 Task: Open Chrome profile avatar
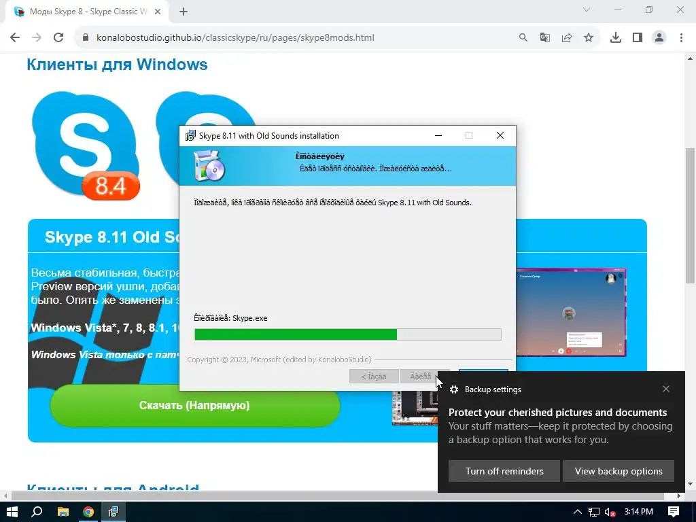[659, 38]
